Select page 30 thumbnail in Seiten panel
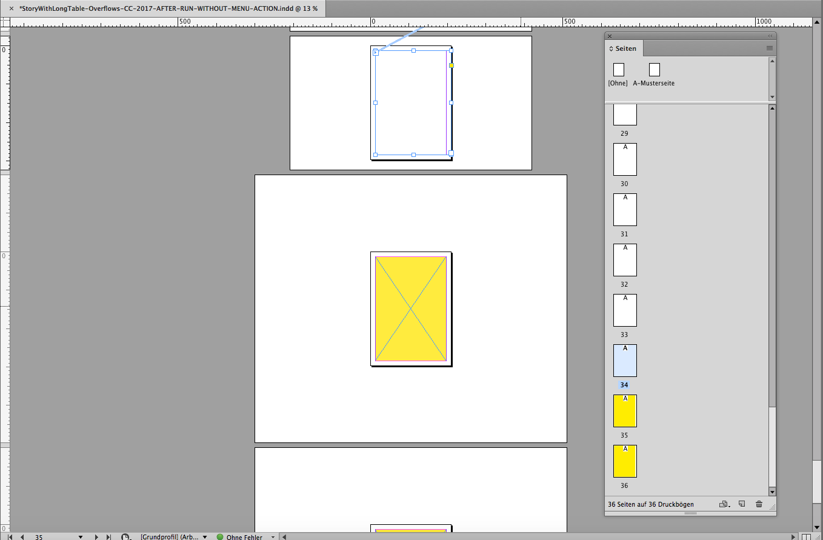Image resolution: width=823 pixels, height=540 pixels. [x=625, y=159]
